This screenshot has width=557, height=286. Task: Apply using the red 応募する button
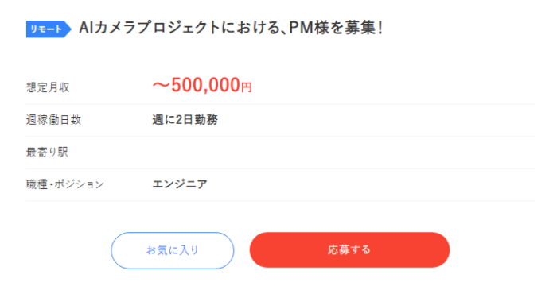[349, 249]
